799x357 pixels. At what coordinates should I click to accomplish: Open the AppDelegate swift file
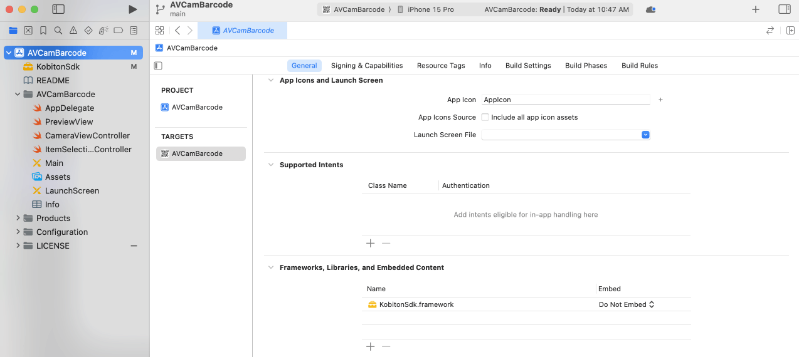coord(69,108)
